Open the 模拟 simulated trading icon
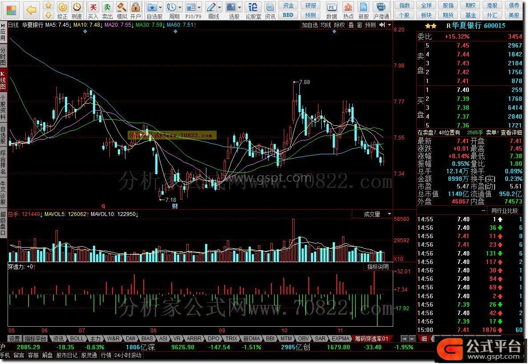The image size is (528, 364). click(121, 10)
